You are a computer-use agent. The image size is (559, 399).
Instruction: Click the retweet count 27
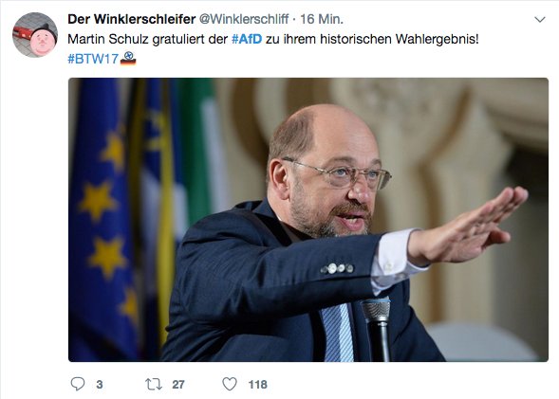178,385
